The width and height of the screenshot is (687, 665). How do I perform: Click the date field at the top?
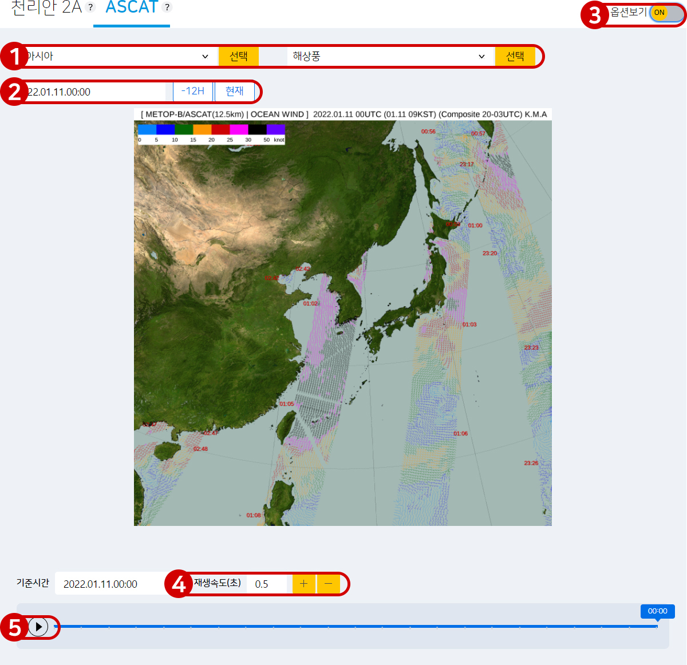point(94,92)
